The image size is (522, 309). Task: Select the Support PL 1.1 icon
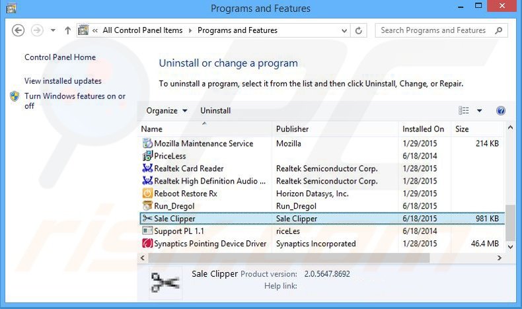pos(147,230)
